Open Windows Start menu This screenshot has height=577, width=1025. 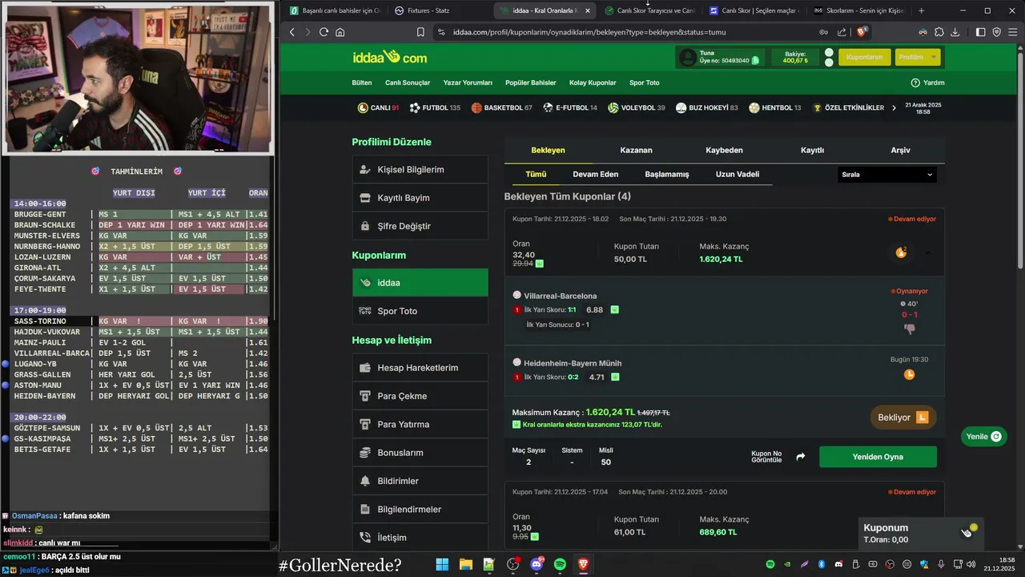(442, 565)
